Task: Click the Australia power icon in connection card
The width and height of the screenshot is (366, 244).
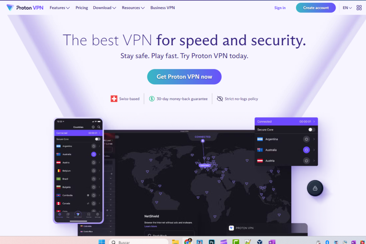Action: (x=306, y=150)
